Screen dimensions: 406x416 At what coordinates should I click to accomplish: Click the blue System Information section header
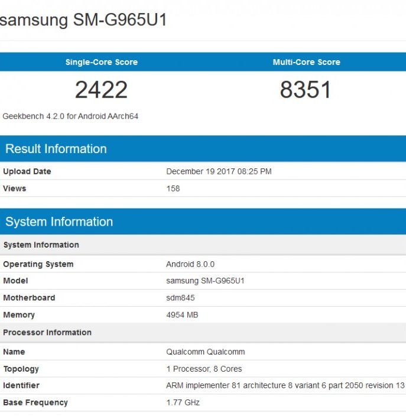click(x=59, y=222)
